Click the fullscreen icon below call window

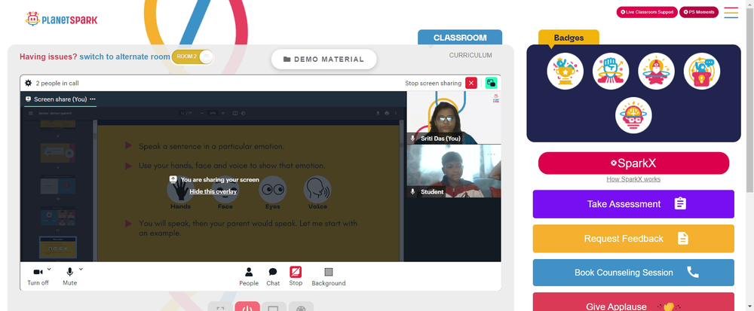[220, 307]
